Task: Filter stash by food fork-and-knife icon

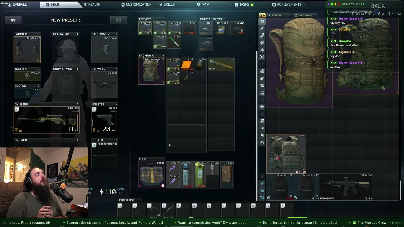Action: tap(262, 57)
